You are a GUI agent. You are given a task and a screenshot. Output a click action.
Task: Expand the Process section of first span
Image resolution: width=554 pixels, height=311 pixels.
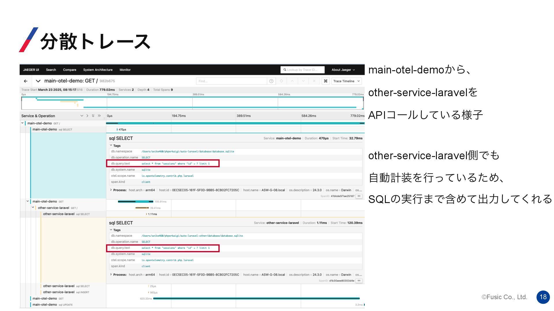point(111,190)
